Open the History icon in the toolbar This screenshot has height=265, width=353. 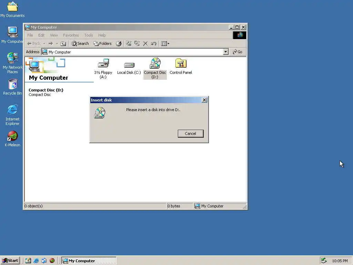pyautogui.click(x=119, y=43)
